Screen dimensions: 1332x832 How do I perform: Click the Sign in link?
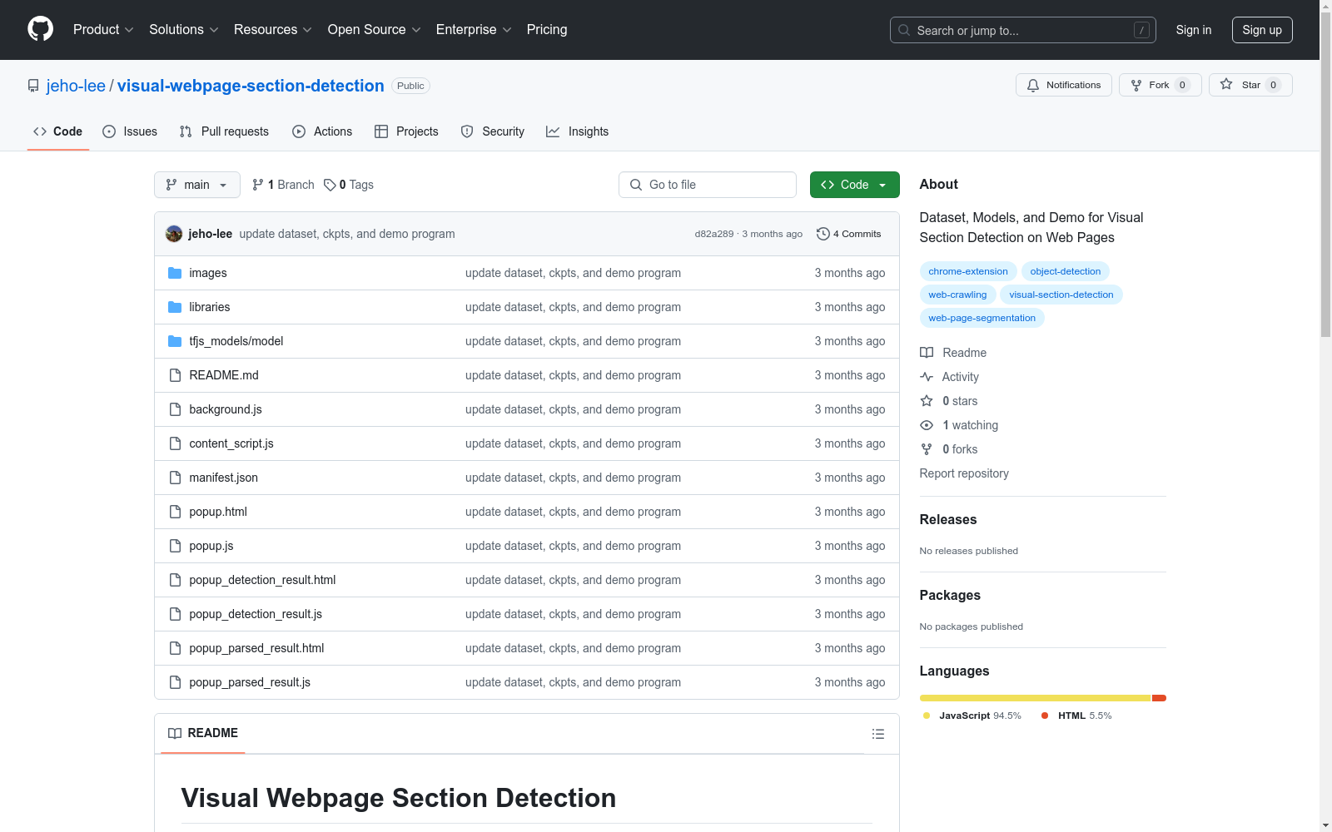pos(1194,30)
